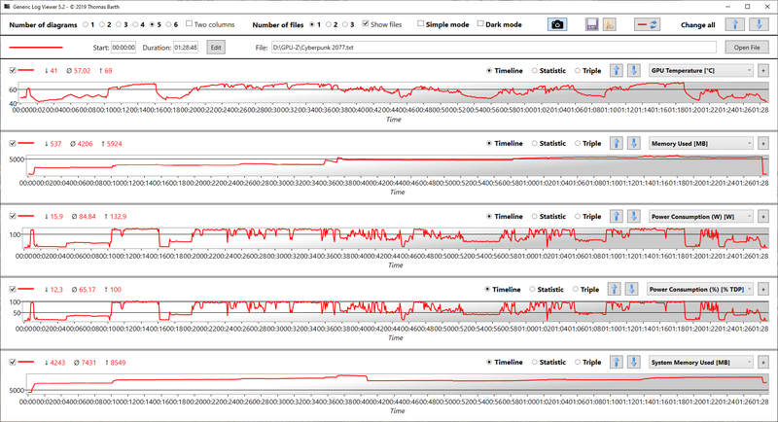778x422 pixels.
Task: Set number of files to 2
Action: (x=329, y=24)
